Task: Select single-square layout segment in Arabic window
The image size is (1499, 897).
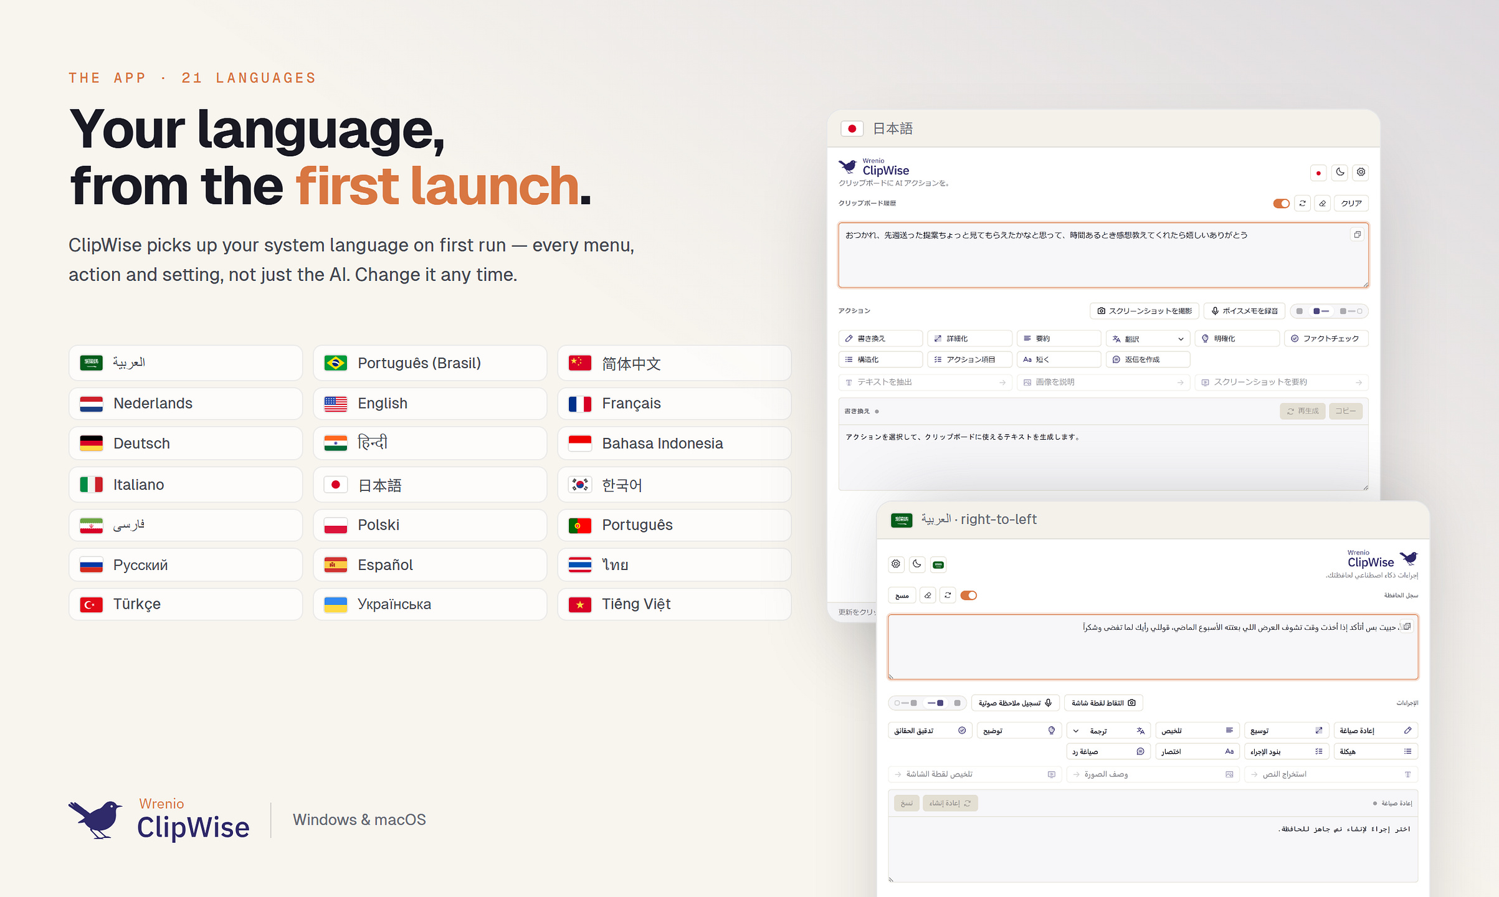Action: pos(957,703)
